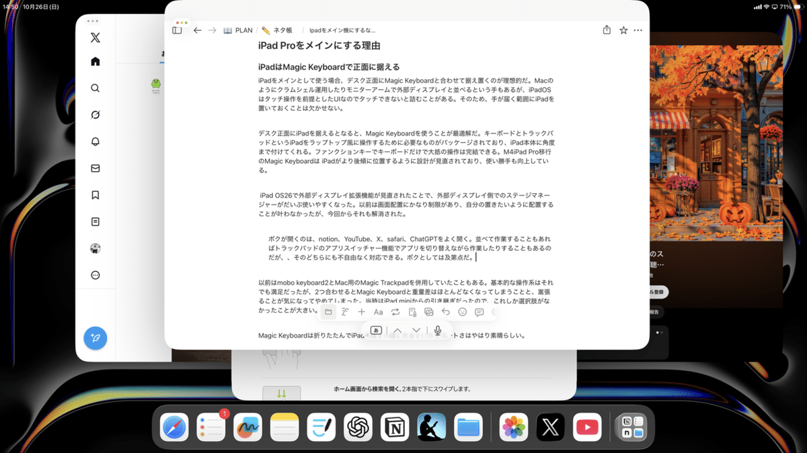The width and height of the screenshot is (807, 453).
Task: Insert a new block with the plus icon
Action: (x=361, y=312)
